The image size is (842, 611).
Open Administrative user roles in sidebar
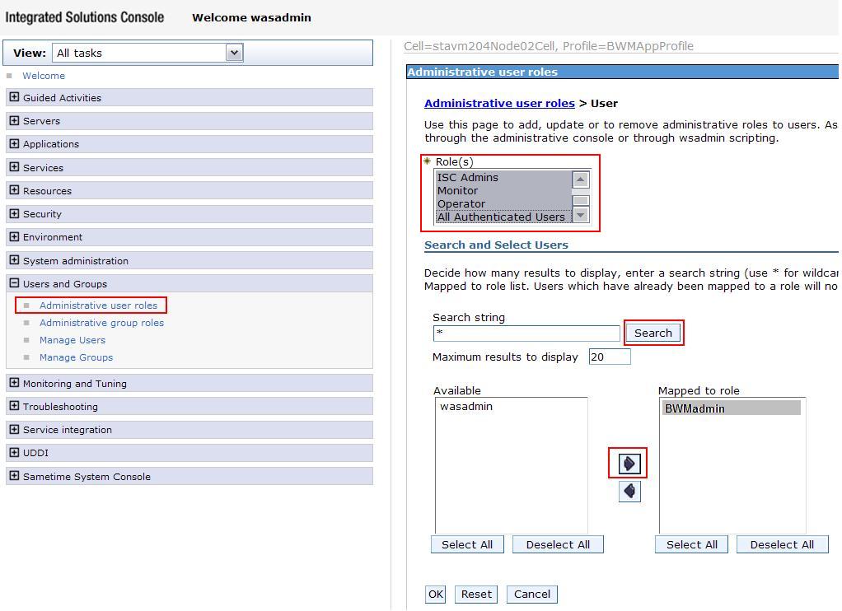point(98,305)
